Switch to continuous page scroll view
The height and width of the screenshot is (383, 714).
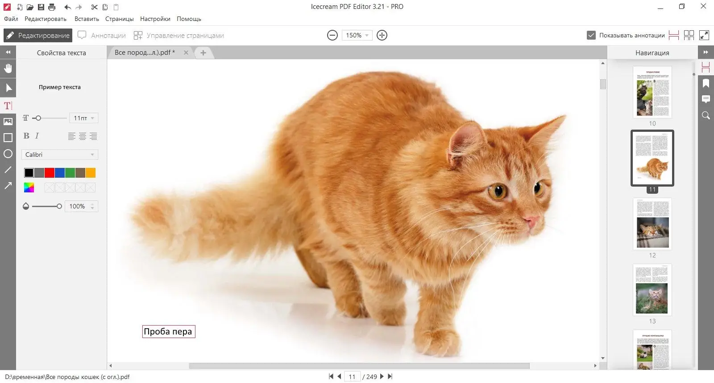(x=674, y=35)
